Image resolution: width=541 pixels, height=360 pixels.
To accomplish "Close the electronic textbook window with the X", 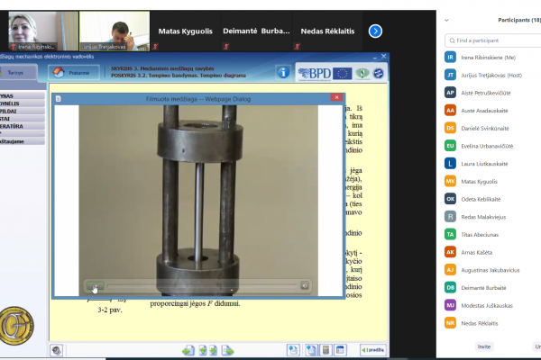I will click(x=383, y=56).
